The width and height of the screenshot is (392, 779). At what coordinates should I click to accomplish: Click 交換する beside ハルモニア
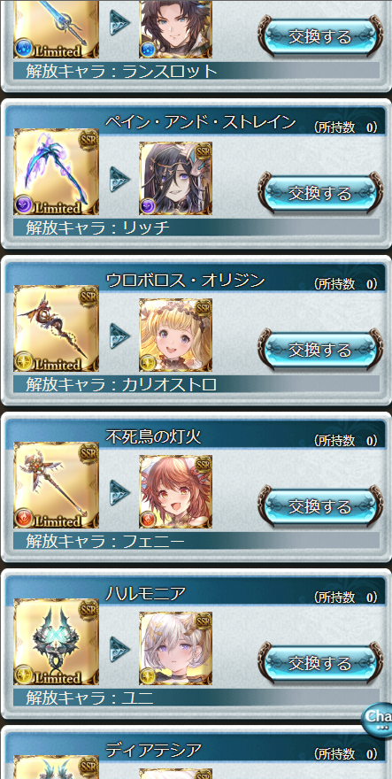320,663
